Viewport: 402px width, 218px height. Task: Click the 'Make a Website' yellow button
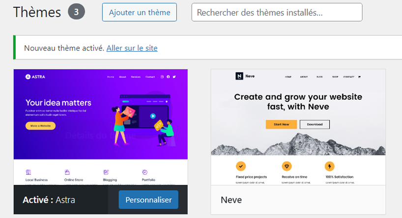click(x=40, y=126)
